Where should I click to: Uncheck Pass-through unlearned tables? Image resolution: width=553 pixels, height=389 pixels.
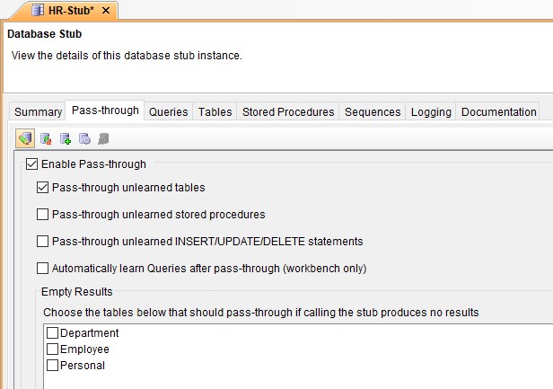click(x=43, y=188)
